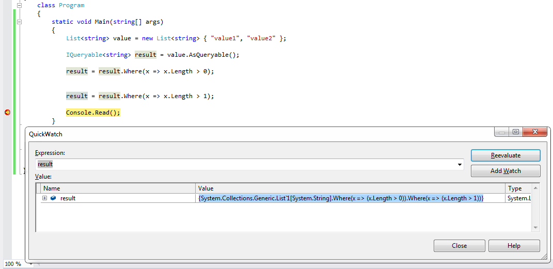Open Help for the QuickWatch dialog
Screen dimensions: 553x269
point(514,246)
